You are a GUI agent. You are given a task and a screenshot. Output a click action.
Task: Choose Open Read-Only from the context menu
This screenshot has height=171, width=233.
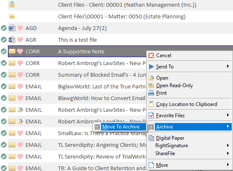click(175, 85)
